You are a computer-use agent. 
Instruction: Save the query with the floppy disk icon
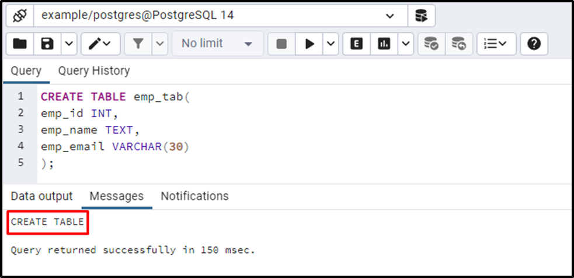tap(47, 44)
